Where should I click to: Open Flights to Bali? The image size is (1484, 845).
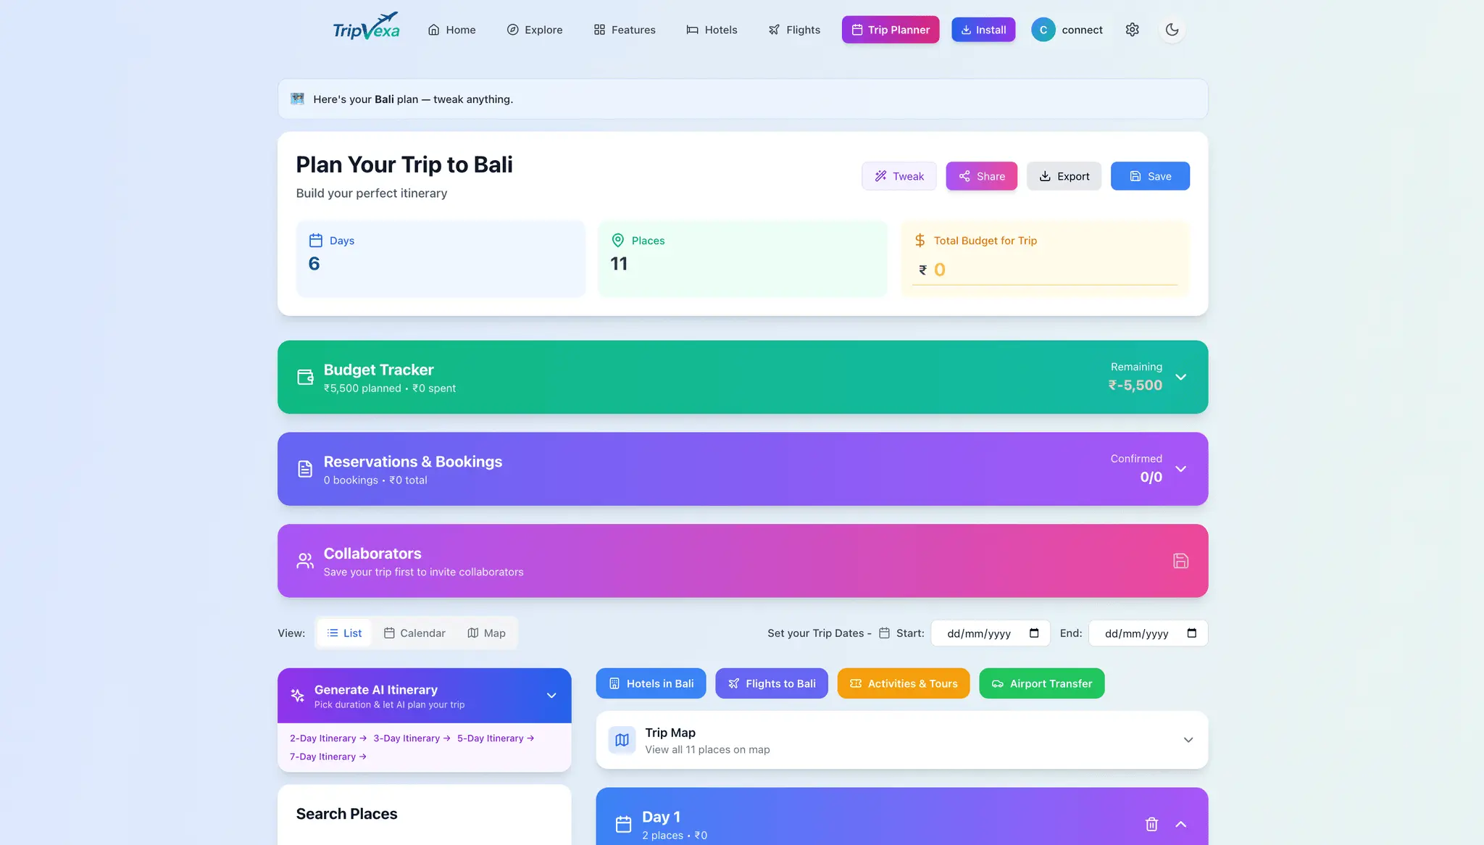tap(772, 683)
